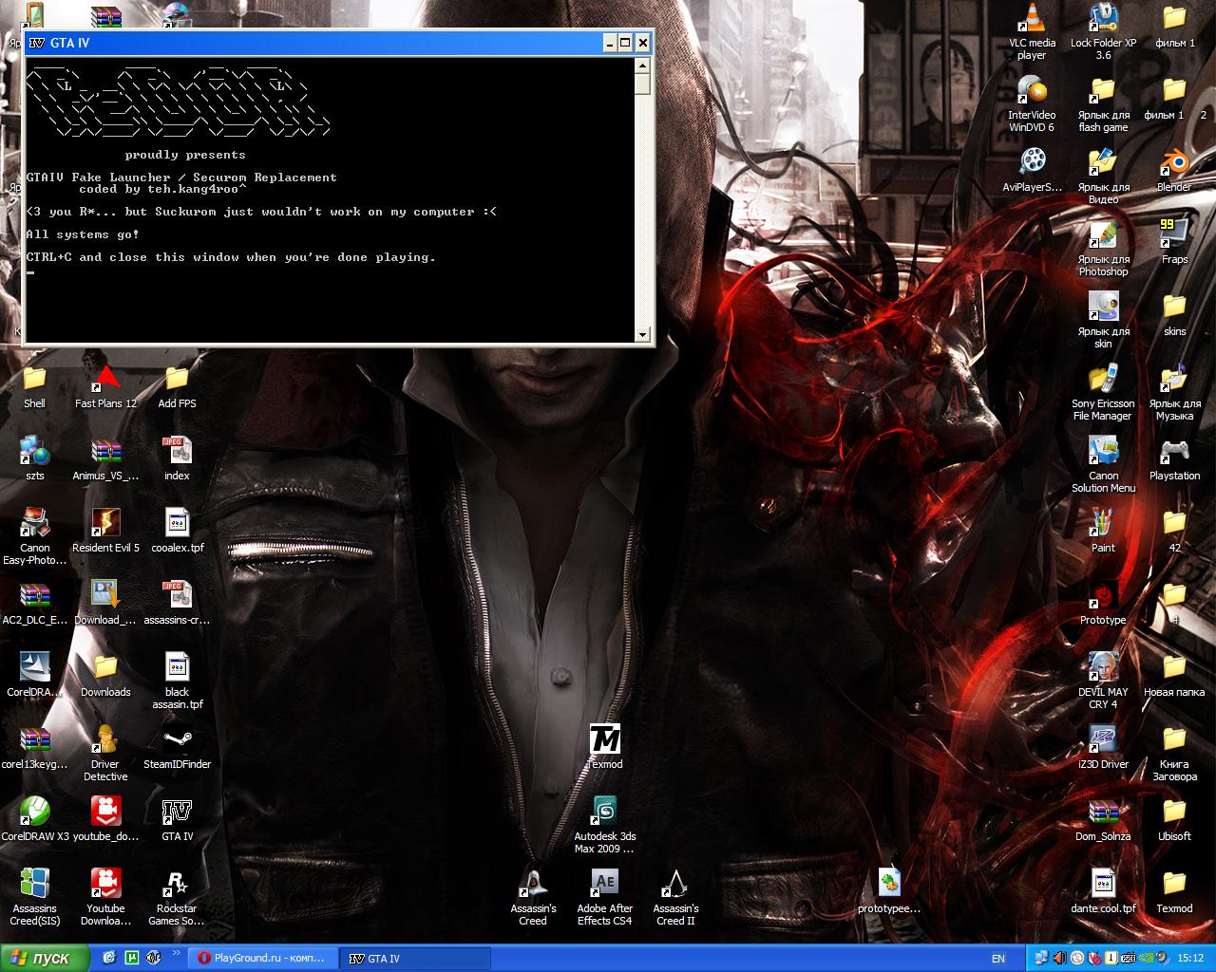Open Adobe After Effects CS4

coord(604,896)
